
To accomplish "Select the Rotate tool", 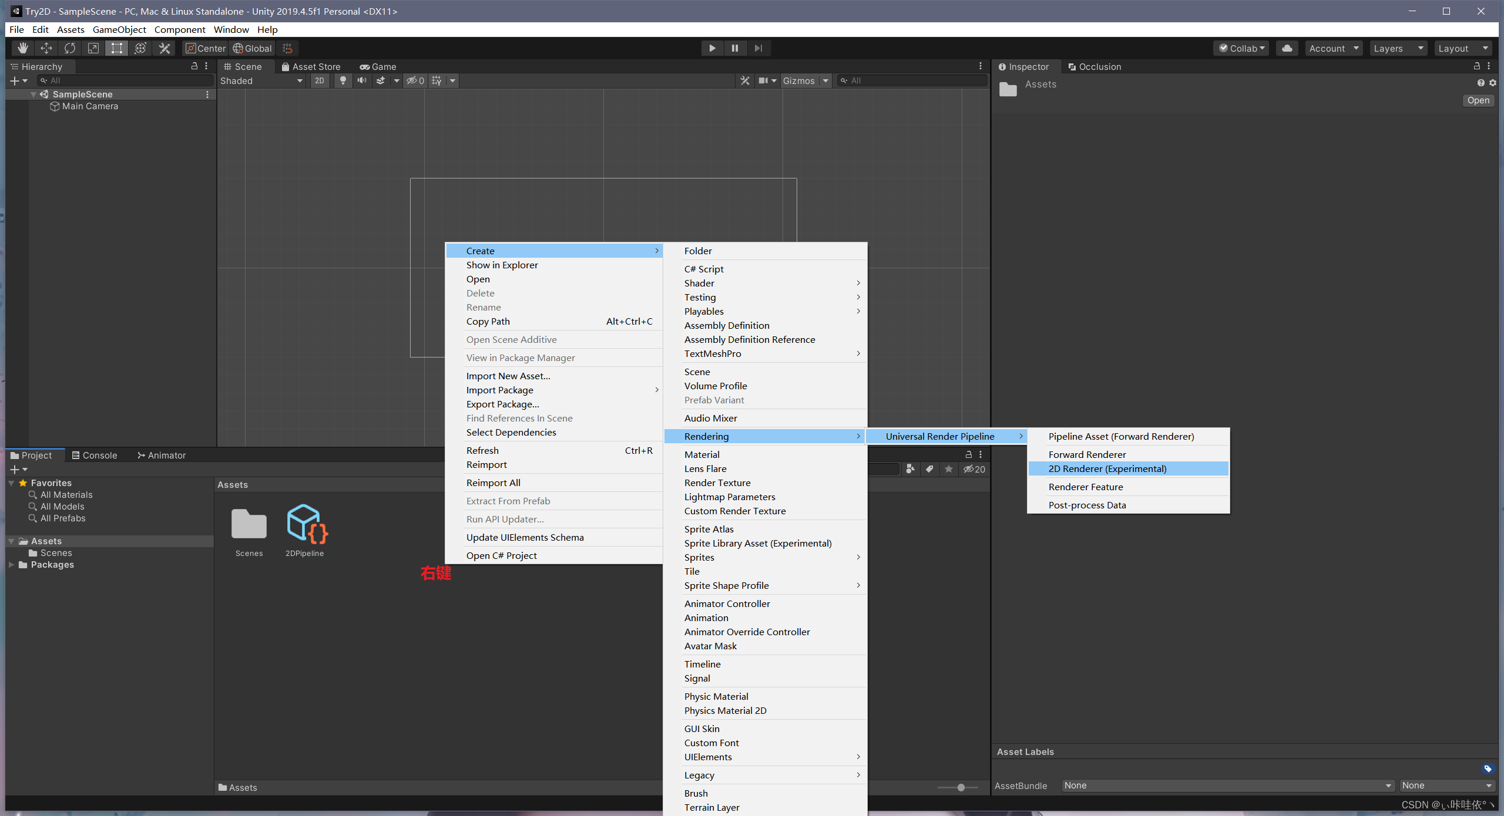I will point(70,48).
